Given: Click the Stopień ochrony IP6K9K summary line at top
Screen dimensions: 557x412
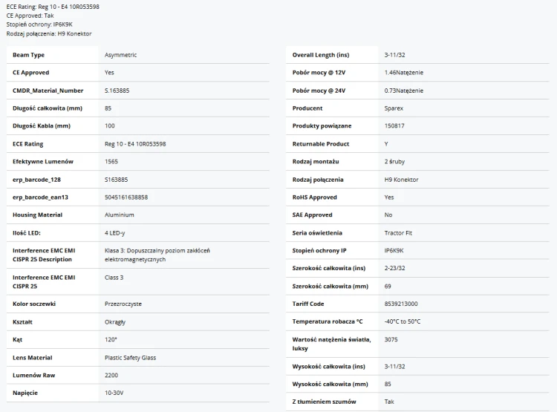Looking at the screenshot, I should pyautogui.click(x=39, y=24).
